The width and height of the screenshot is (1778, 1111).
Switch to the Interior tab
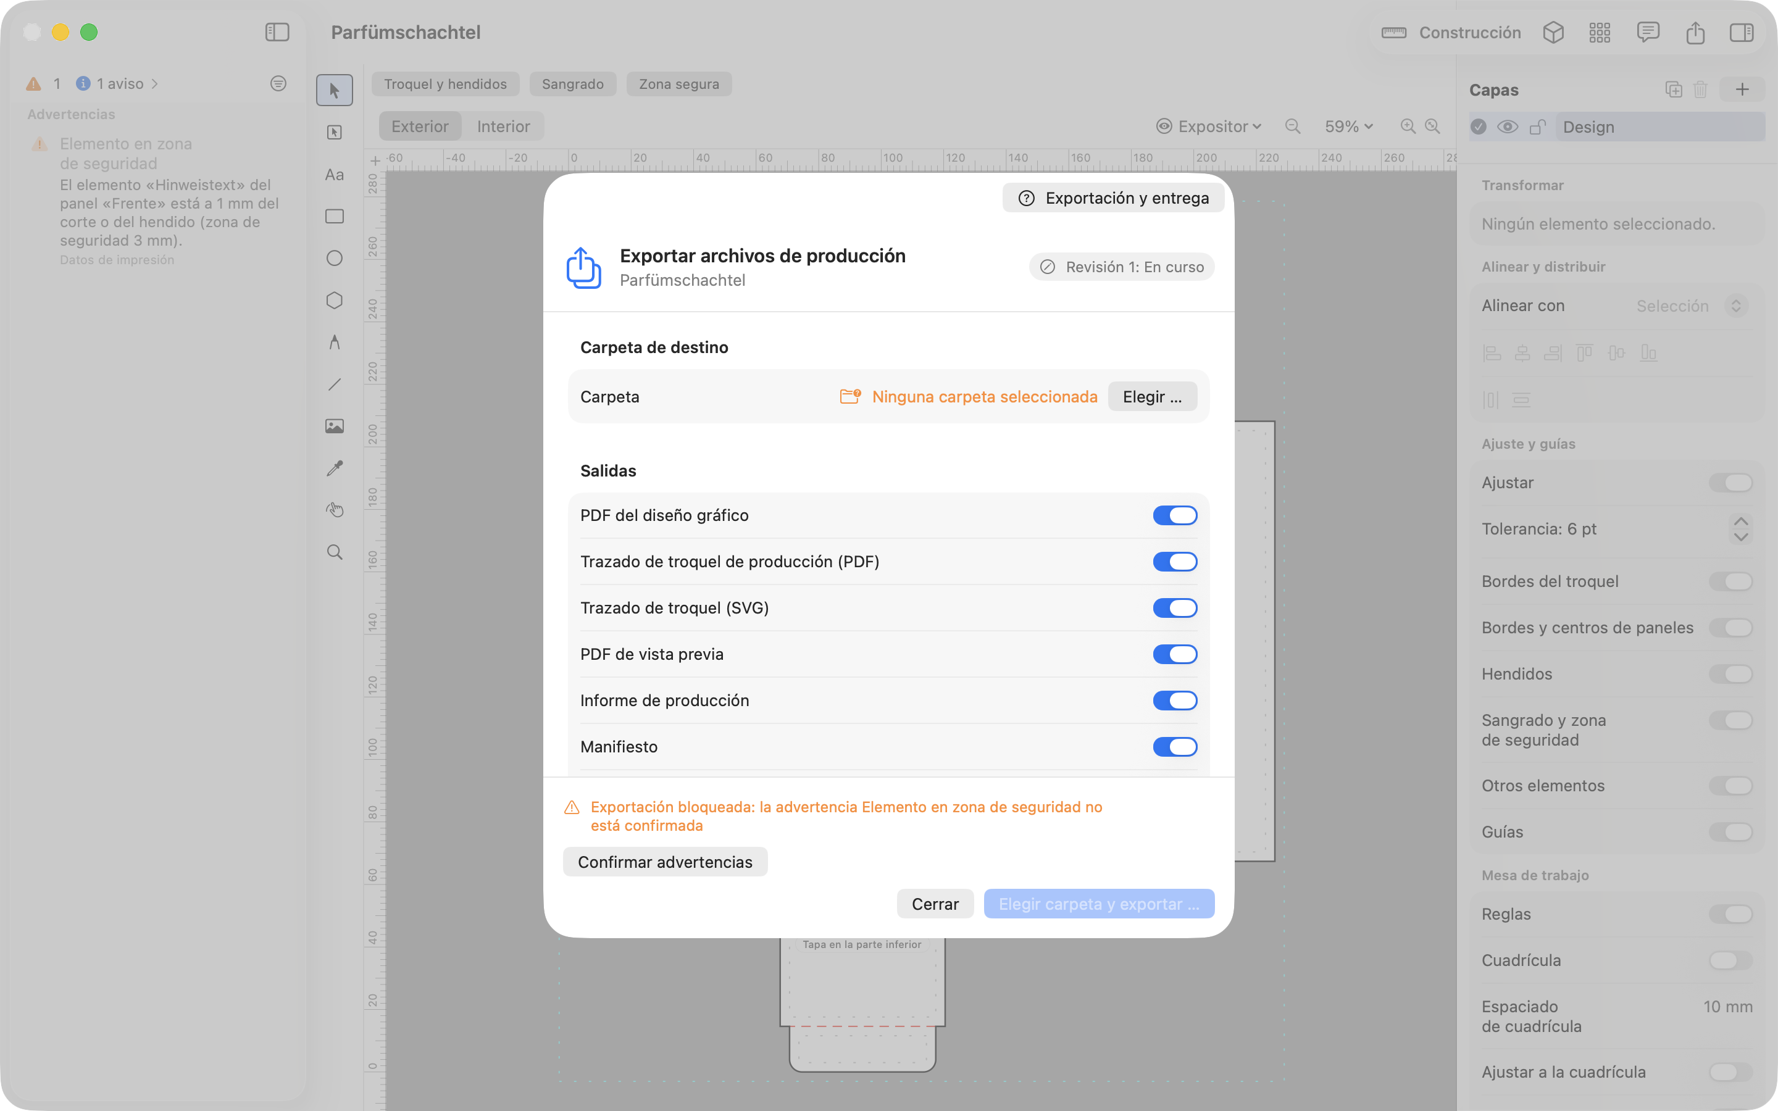(x=503, y=127)
